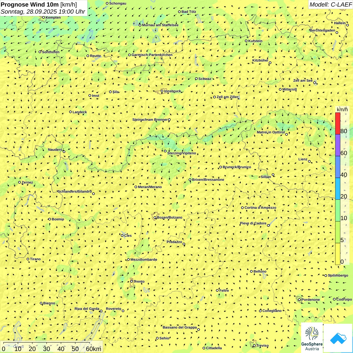The image size is (353, 353).
Task: Click the 'Mezzolombardo' label
Action: tap(144, 259)
